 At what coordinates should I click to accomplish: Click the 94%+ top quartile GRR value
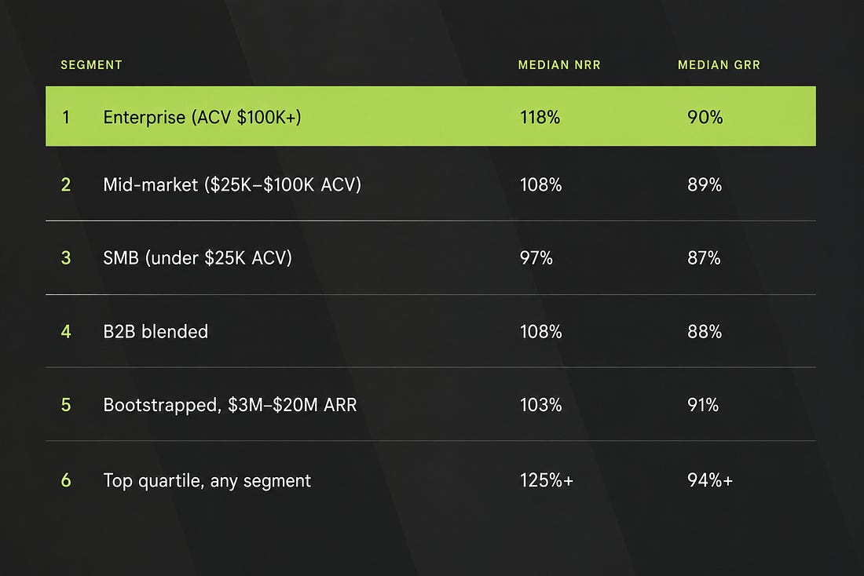click(710, 480)
